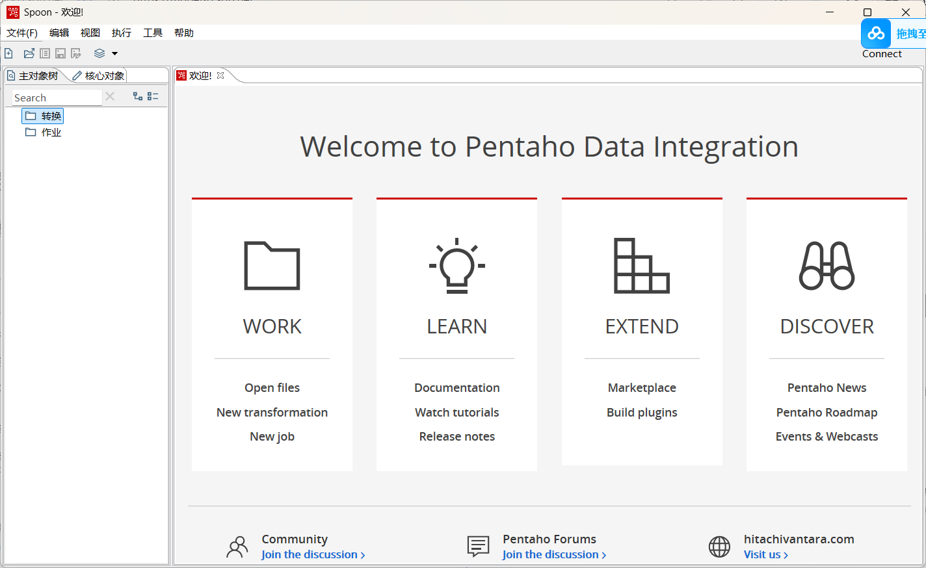
Task: Click the New transformation link
Action: [272, 412]
